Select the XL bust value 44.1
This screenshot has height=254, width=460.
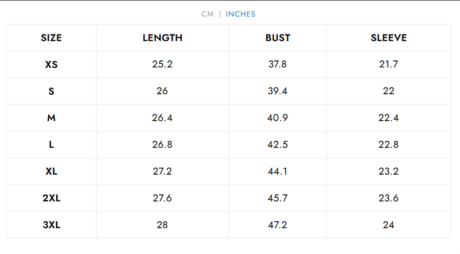click(x=278, y=171)
